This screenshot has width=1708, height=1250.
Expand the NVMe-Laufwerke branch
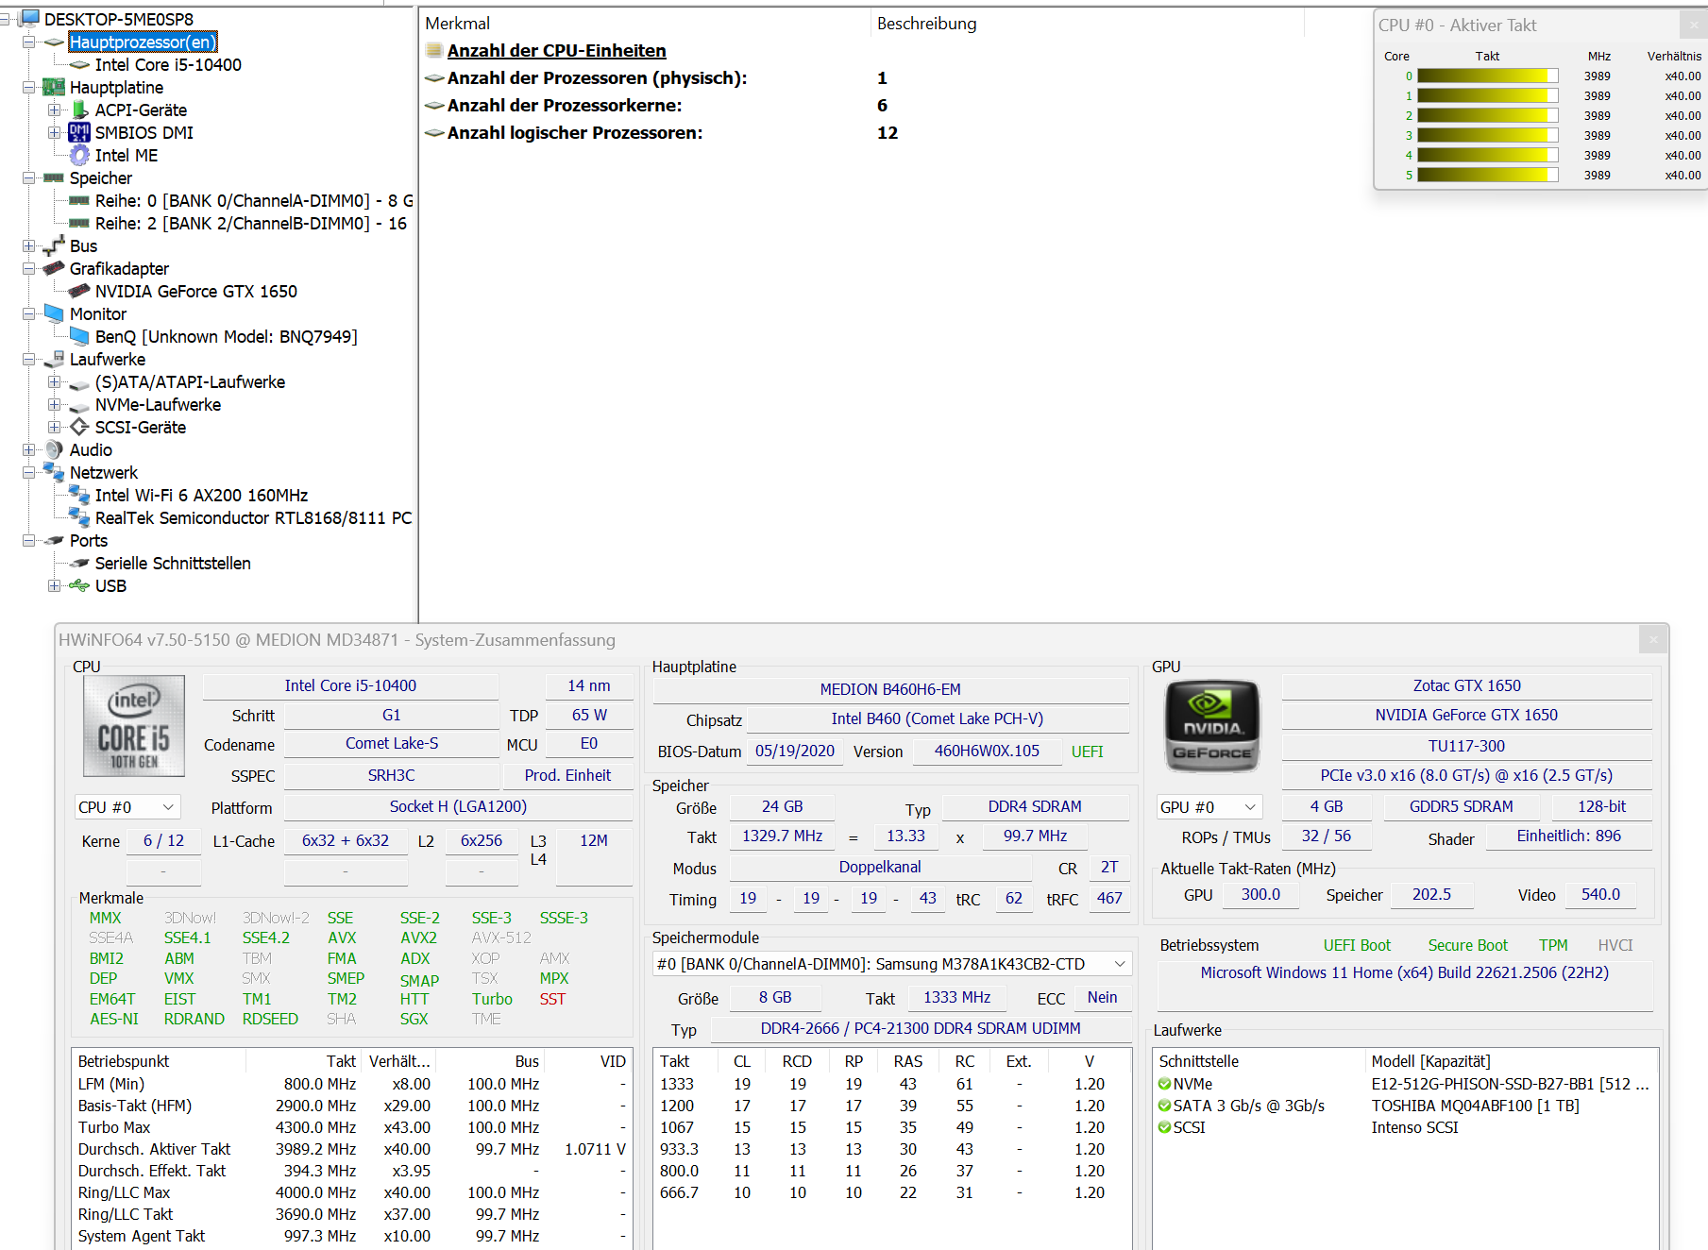point(55,405)
